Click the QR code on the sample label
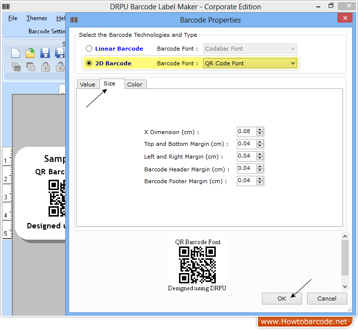358x330 pixels. click(x=57, y=198)
